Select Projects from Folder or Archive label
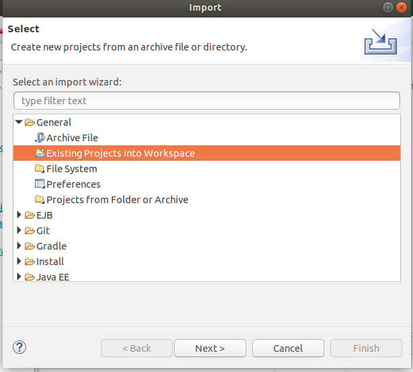 pos(117,200)
